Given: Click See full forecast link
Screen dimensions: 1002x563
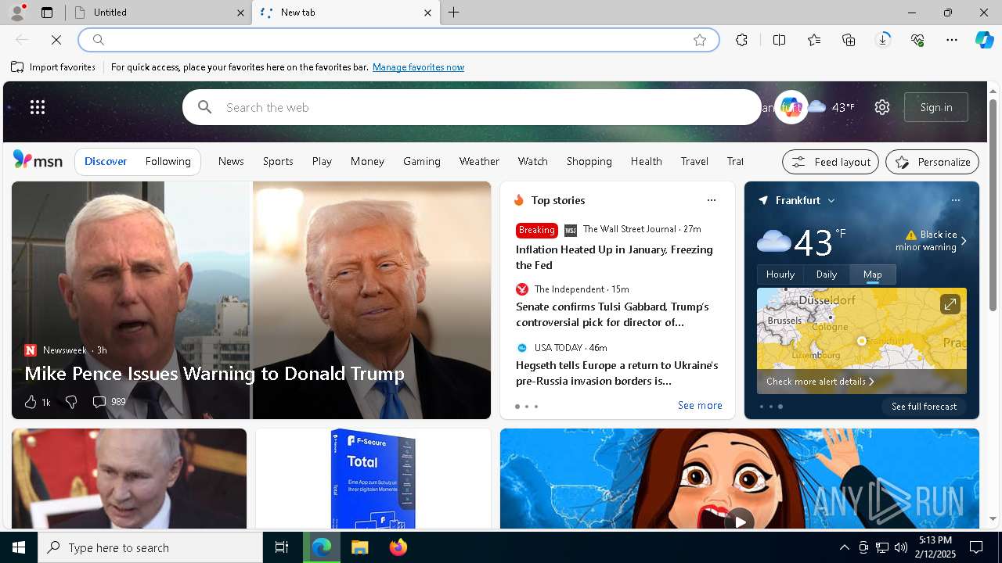Looking at the screenshot, I should (924, 407).
